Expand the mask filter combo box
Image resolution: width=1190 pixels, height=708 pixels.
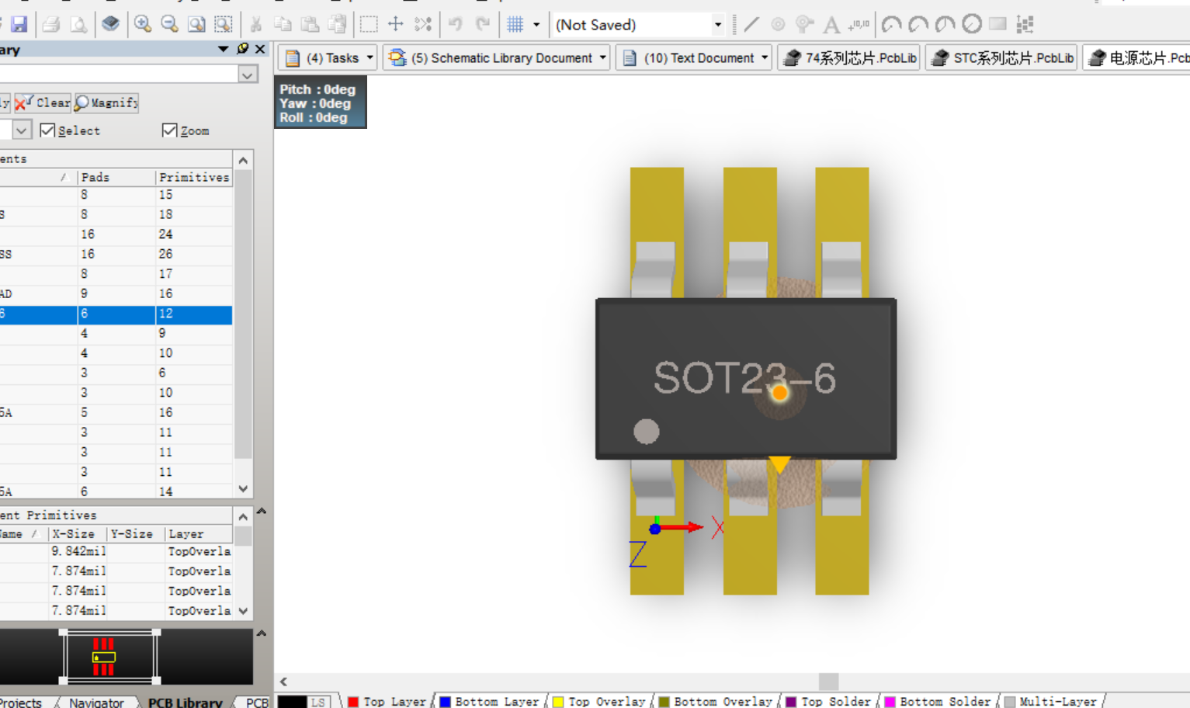248,75
